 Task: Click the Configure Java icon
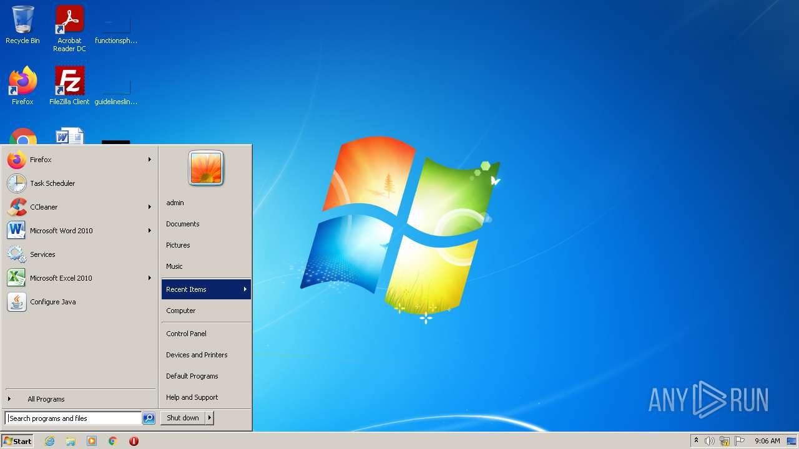pyautogui.click(x=17, y=302)
